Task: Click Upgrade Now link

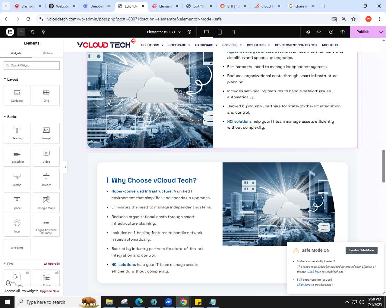Action: (49, 291)
